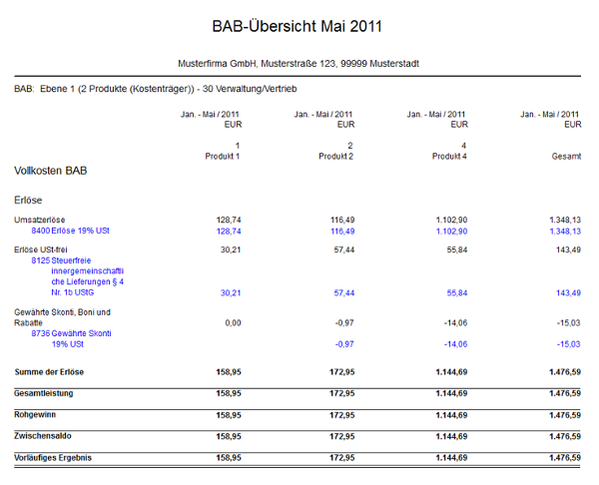The image size is (599, 485).
Task: Click the 'Erlöse USt-frei' row label
Action: pos(41,249)
